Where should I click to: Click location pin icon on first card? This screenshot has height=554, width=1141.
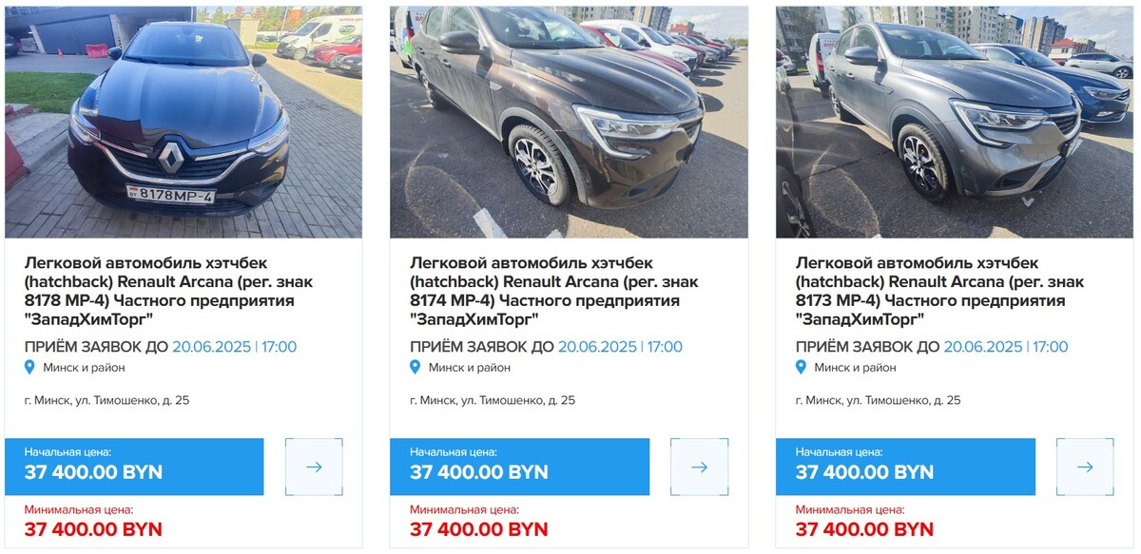point(29,368)
